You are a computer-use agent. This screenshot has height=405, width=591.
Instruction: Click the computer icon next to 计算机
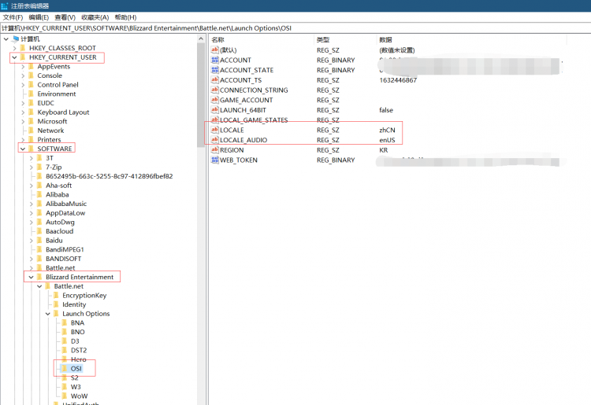pos(16,39)
